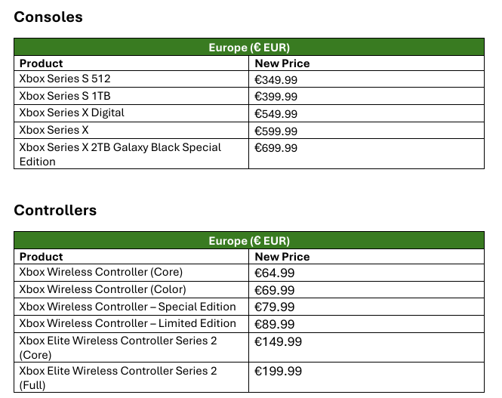
Task: Select the €549.99 price
Action: point(276,114)
